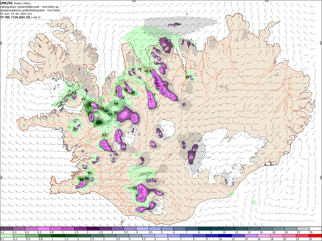Click the 'slydda/snjókoma' legend description line
The height and width of the screenshot is (241, 322).
tap(30, 10)
